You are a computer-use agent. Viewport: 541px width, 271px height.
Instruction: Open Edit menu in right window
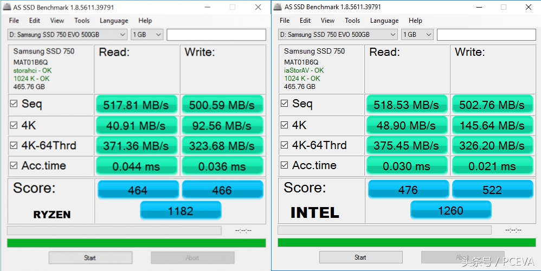pos(305,21)
